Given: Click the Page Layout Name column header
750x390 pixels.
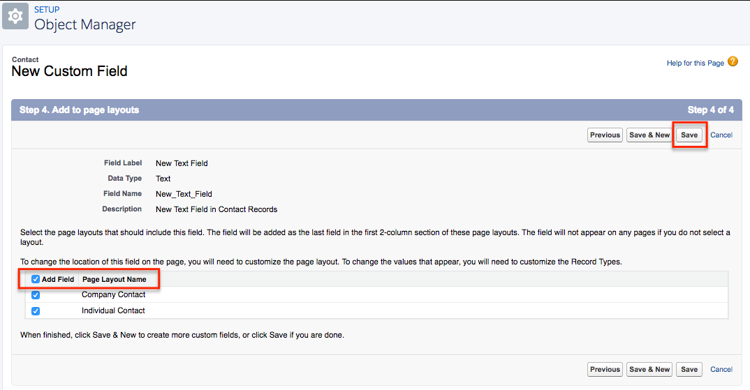Looking at the screenshot, I should (x=114, y=280).
